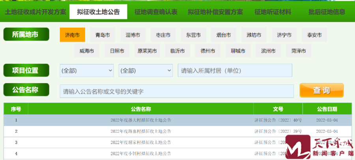The width and height of the screenshot is (355, 160).
Task: Pick 枣庄市 from the city list
Action: [163, 35]
